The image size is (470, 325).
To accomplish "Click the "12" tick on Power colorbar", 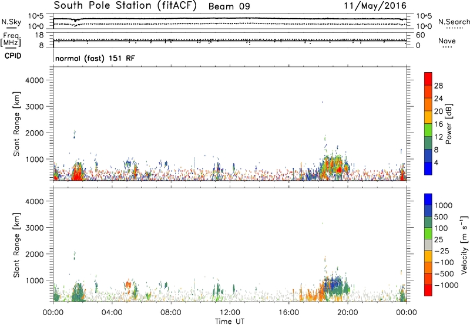I will coord(438,137).
